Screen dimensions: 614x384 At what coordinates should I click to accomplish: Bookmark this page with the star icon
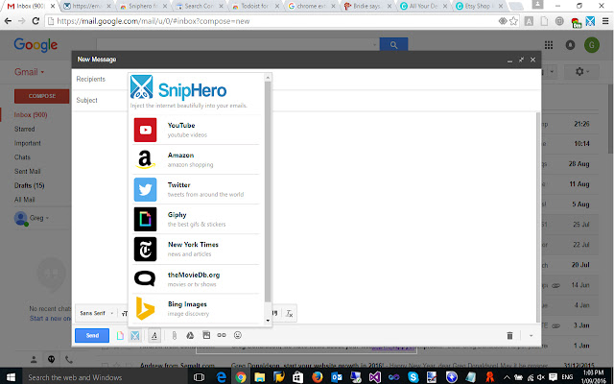(514, 21)
